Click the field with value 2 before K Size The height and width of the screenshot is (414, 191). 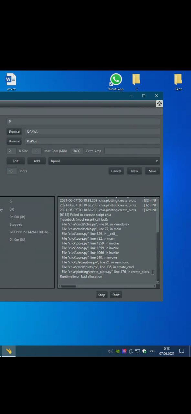tap(11, 151)
